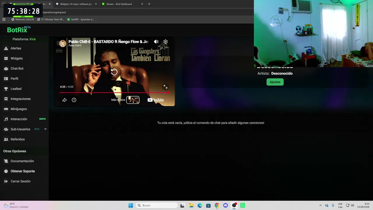Click Obtener Soporte help link
Screen dimensions: 373x210
coord(23,171)
